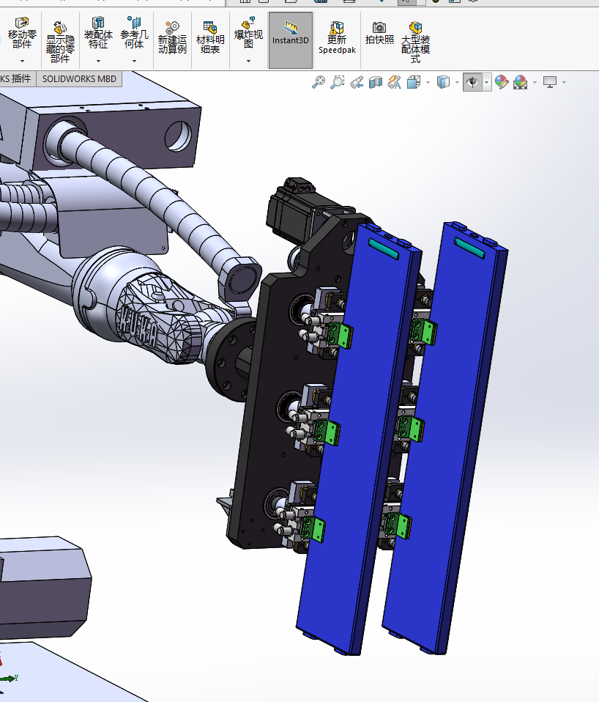Click the Previous View icon

tap(357, 82)
